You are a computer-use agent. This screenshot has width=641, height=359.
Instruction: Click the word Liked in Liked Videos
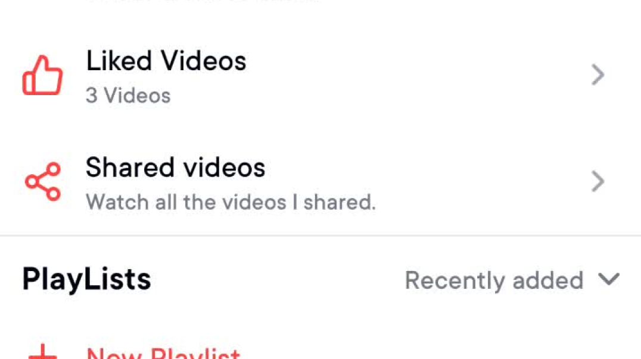pyautogui.click(x=119, y=61)
